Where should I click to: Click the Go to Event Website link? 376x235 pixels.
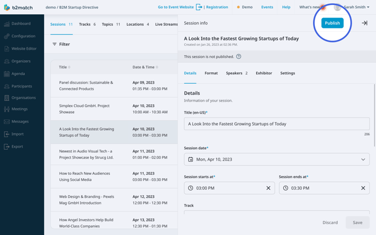point(175,7)
